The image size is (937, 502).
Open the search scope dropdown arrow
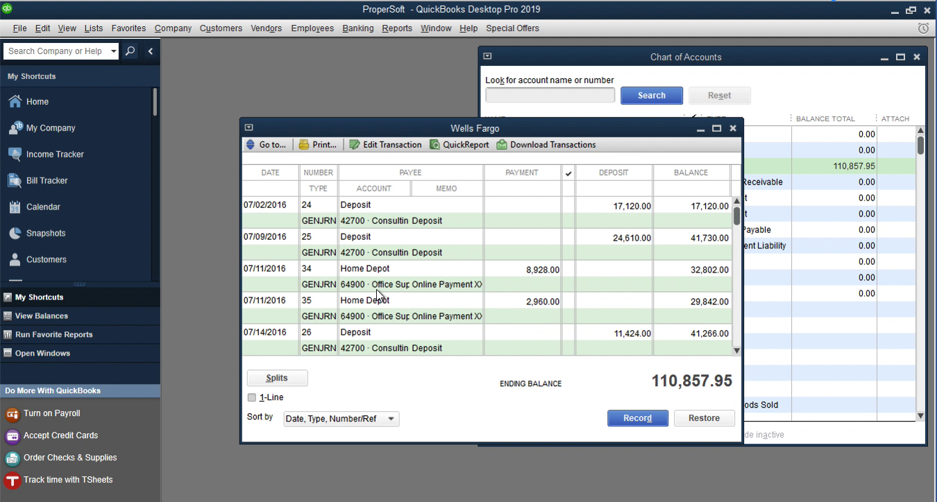(114, 51)
